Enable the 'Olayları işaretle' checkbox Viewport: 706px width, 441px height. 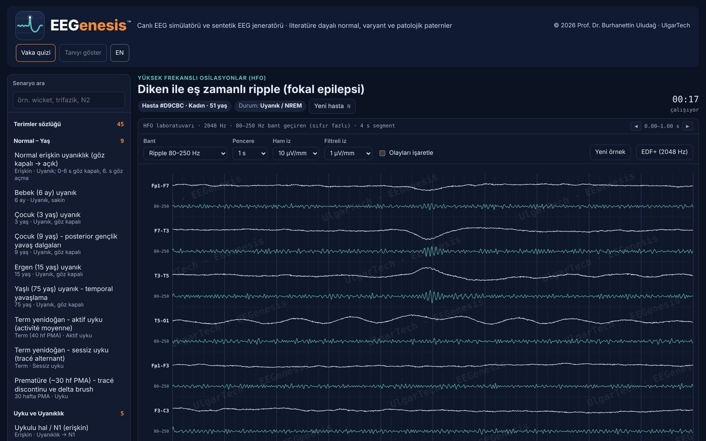click(382, 153)
